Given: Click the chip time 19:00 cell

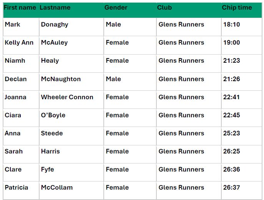Looking at the screenshot, I should [231, 43].
